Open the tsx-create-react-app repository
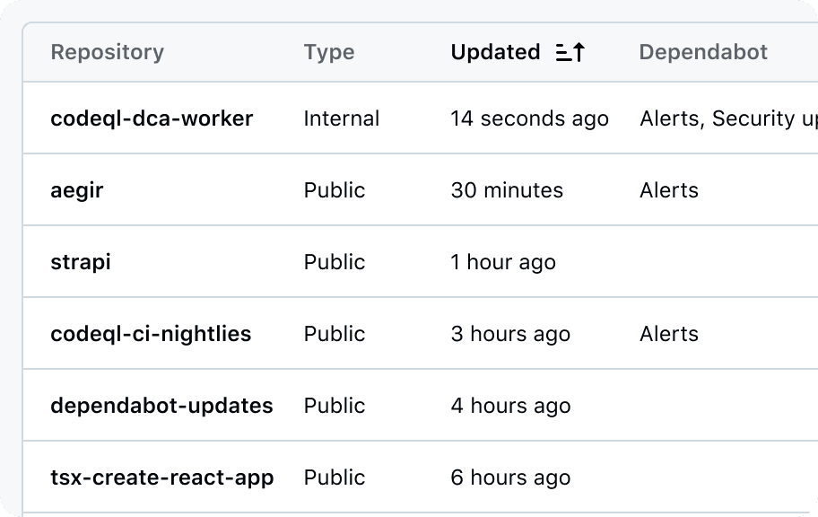 tap(161, 478)
